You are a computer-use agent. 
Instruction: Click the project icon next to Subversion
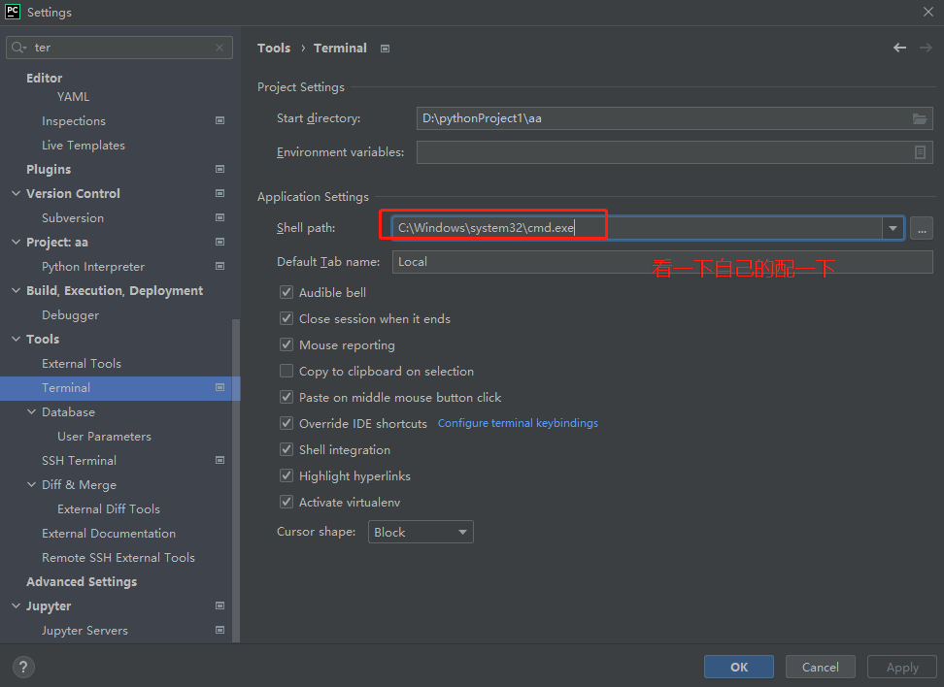(x=219, y=217)
